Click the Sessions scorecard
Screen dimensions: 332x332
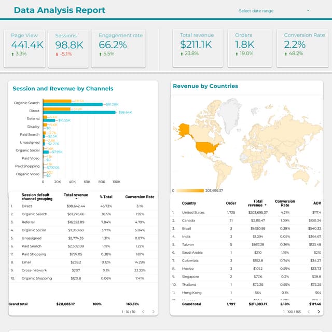68,49
